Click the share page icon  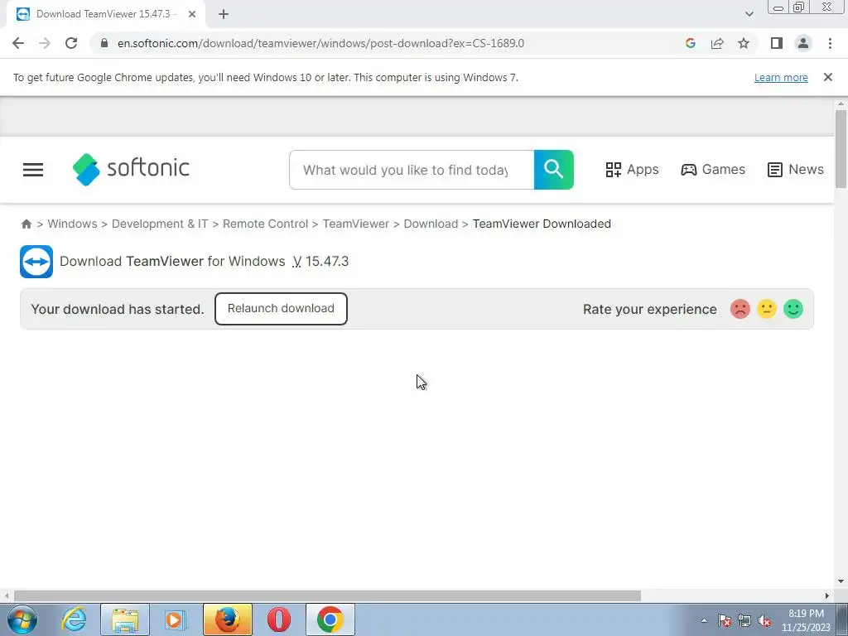(717, 43)
